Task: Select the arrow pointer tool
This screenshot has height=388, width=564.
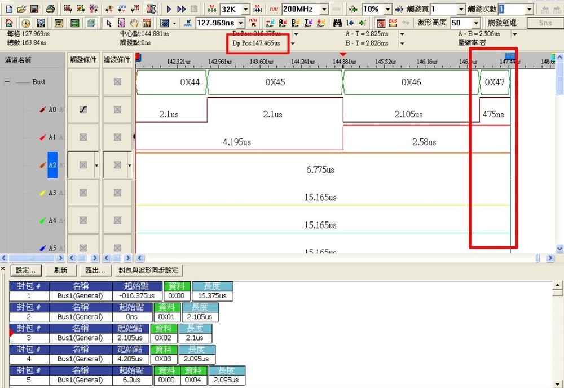Action: point(109,23)
